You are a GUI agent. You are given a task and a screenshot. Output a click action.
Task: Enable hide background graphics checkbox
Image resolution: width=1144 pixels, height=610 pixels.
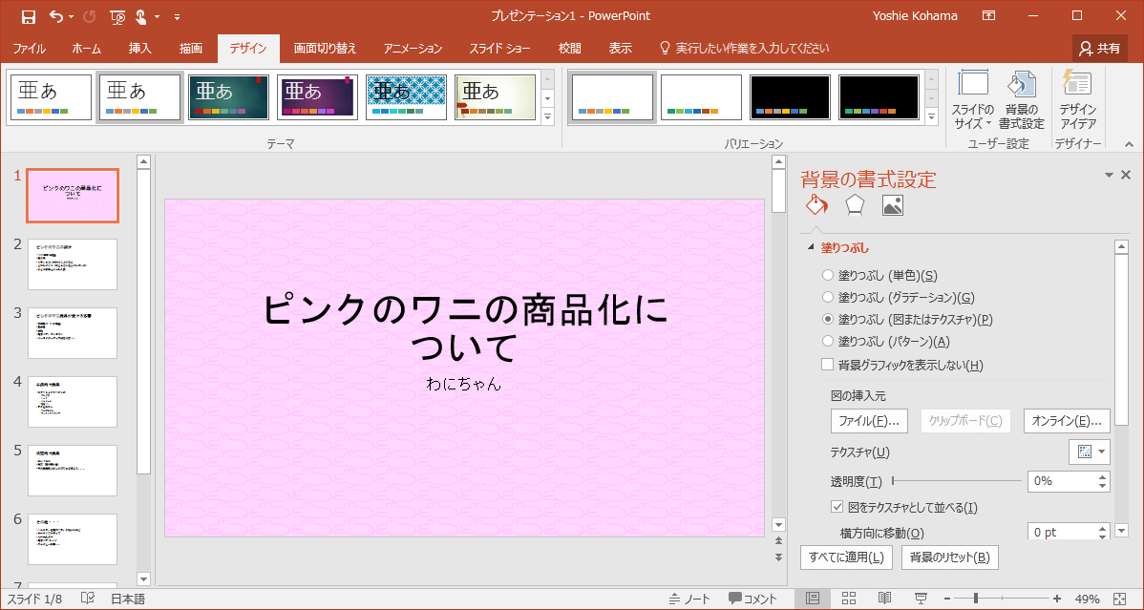[828, 365]
